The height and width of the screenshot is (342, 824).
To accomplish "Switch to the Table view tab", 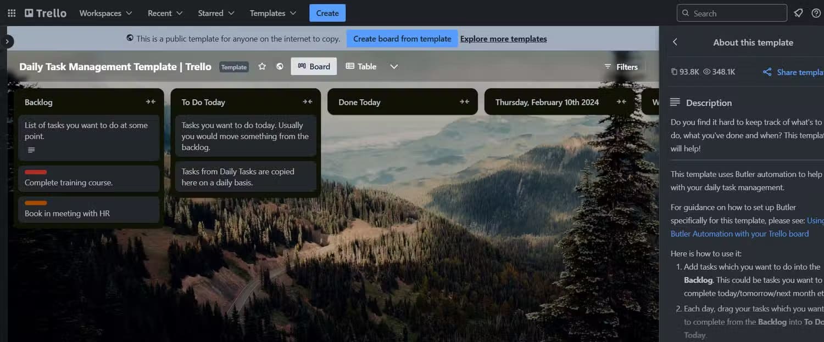I will tap(361, 66).
